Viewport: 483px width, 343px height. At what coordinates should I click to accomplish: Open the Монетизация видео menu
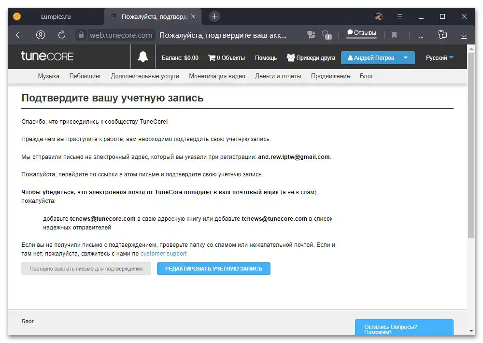coord(217,76)
